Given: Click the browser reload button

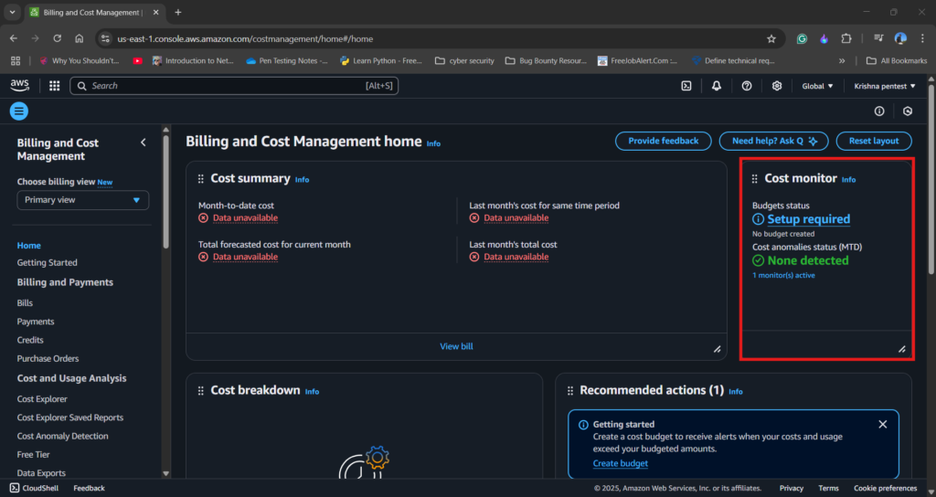Looking at the screenshot, I should [x=58, y=38].
